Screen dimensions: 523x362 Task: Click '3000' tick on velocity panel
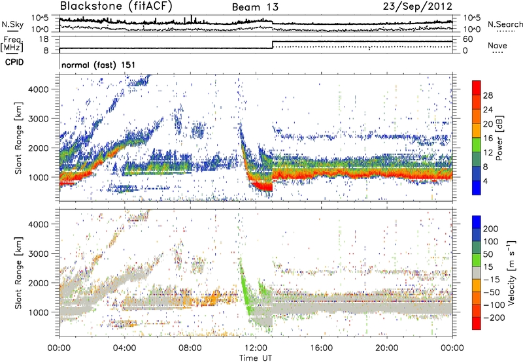pos(39,254)
